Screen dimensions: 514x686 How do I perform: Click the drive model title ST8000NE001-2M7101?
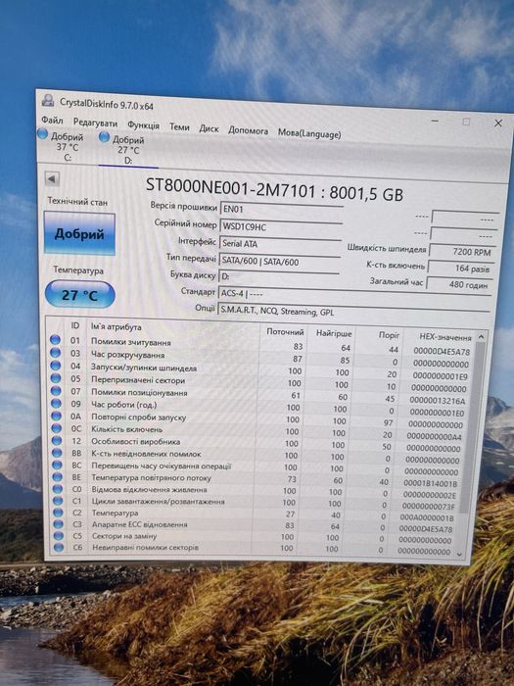pyautogui.click(x=230, y=188)
